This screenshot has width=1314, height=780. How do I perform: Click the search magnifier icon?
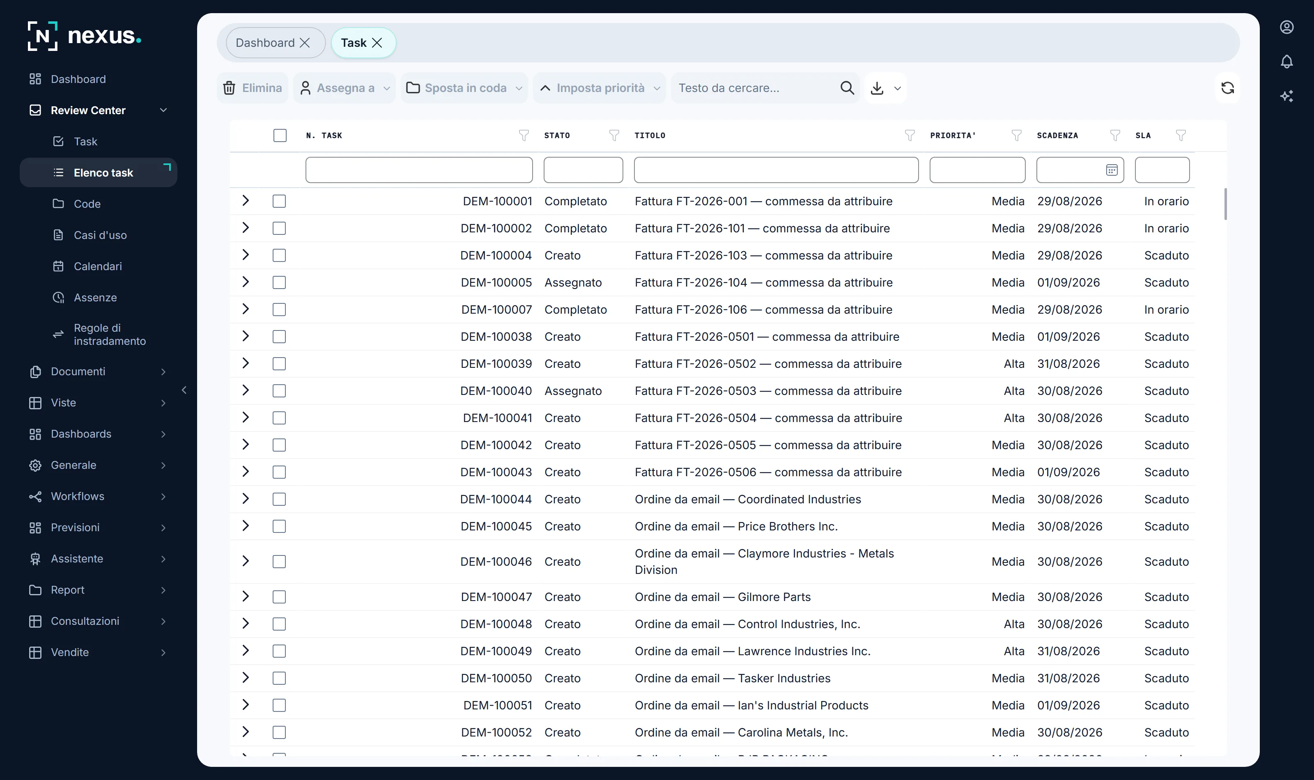click(847, 88)
